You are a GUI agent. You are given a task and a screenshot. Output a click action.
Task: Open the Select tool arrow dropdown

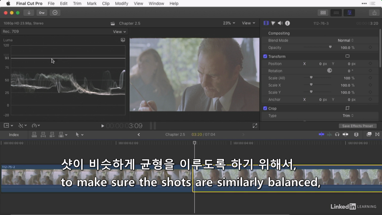click(79, 135)
